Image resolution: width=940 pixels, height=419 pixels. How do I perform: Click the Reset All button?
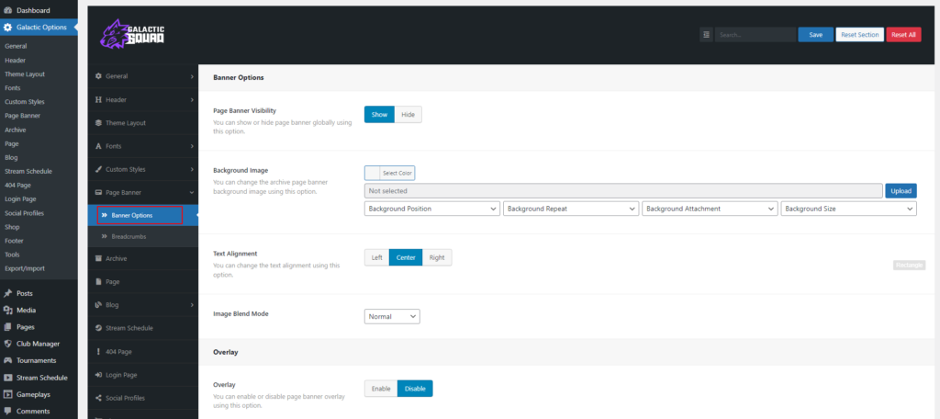[x=903, y=35]
